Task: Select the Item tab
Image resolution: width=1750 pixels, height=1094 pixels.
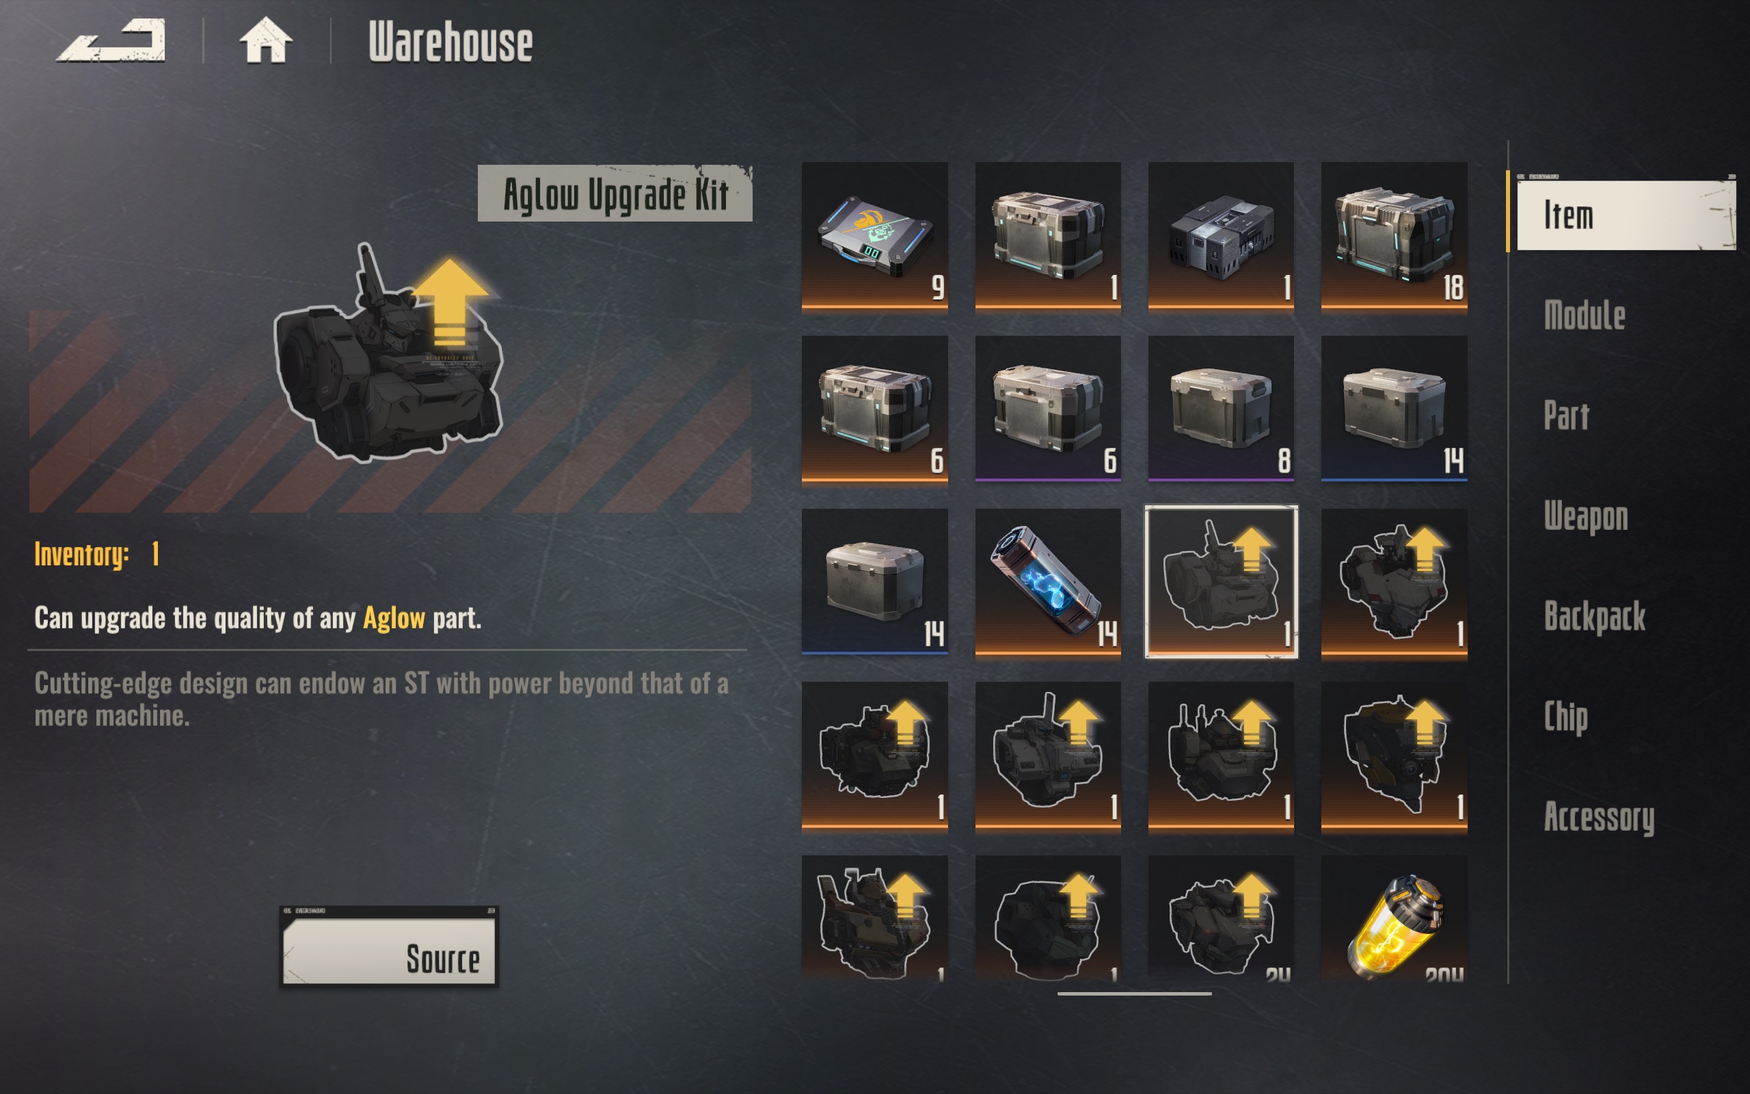Action: click(x=1626, y=215)
